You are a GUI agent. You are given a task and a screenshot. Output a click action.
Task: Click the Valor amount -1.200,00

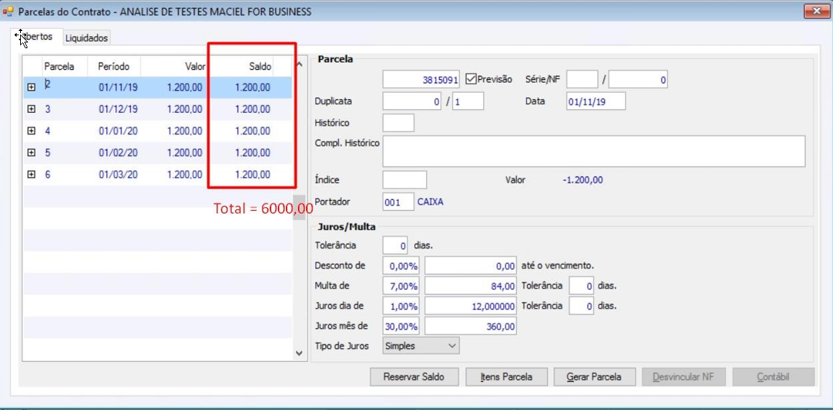pos(582,180)
